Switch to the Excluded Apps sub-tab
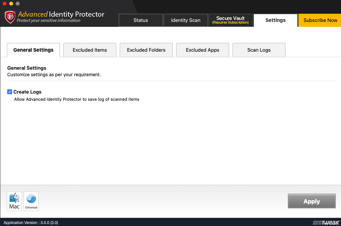 point(203,50)
